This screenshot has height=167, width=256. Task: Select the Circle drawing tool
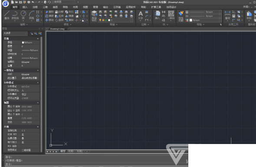[23, 15]
